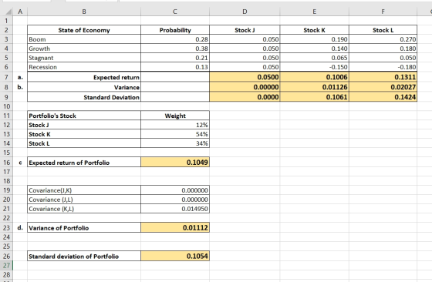Select Recession return for Stock L
Screen dimensions: 432x282
pyautogui.click(x=383, y=67)
